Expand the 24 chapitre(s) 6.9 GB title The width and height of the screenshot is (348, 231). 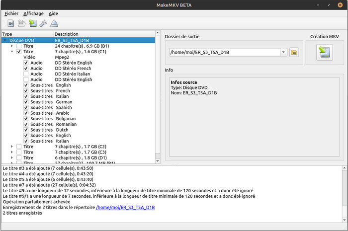pos(12,46)
